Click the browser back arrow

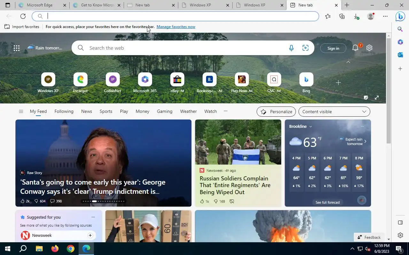(9, 16)
